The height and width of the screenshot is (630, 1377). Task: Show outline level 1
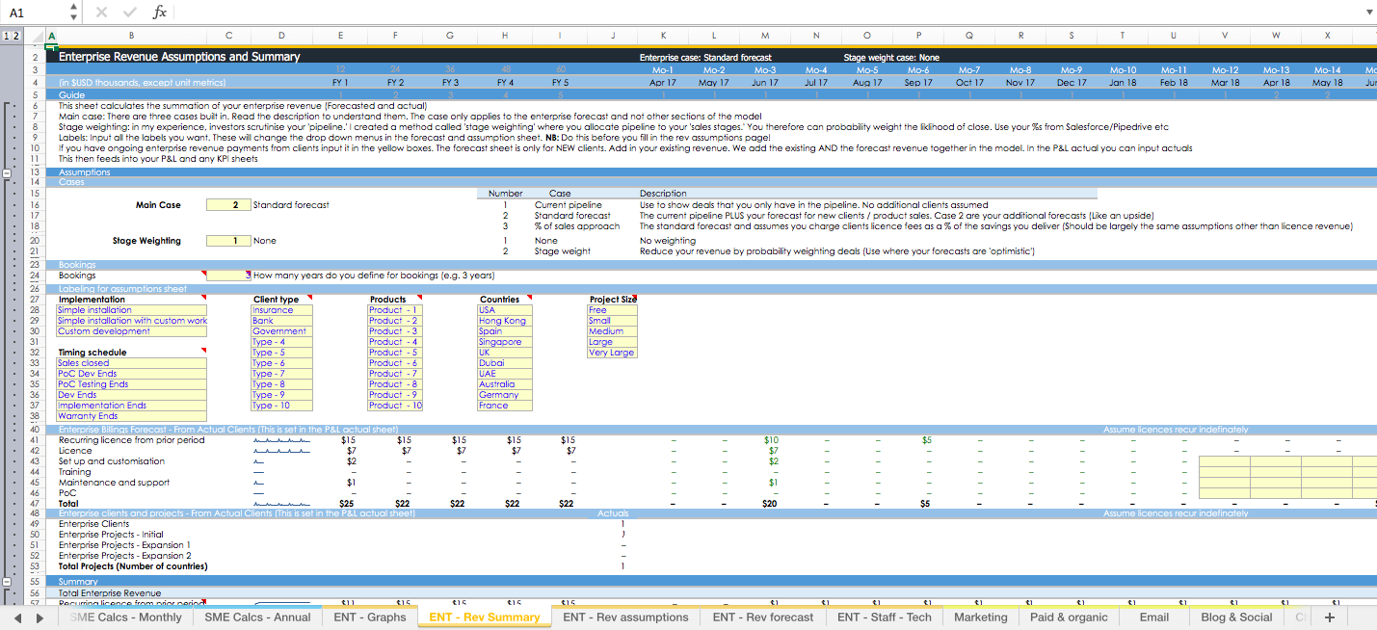click(x=6, y=36)
